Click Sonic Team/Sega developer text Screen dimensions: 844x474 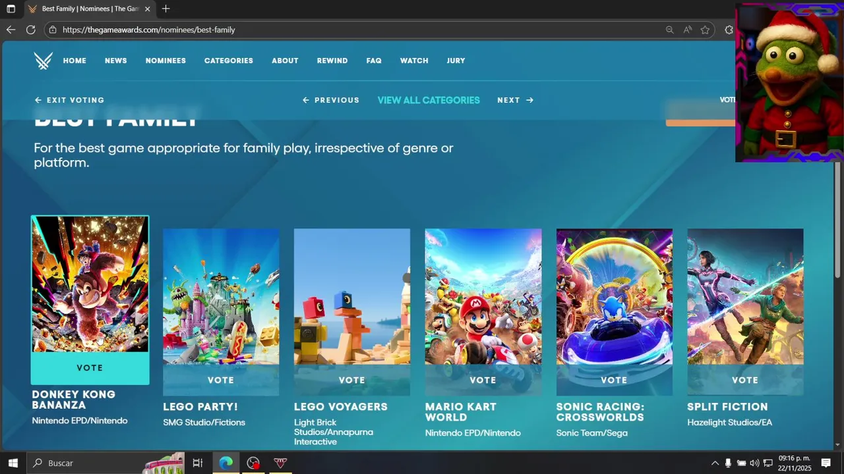[x=592, y=433]
